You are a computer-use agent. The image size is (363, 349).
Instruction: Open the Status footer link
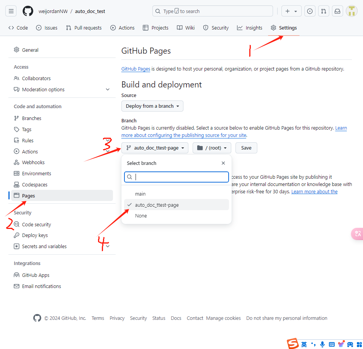[159, 318]
